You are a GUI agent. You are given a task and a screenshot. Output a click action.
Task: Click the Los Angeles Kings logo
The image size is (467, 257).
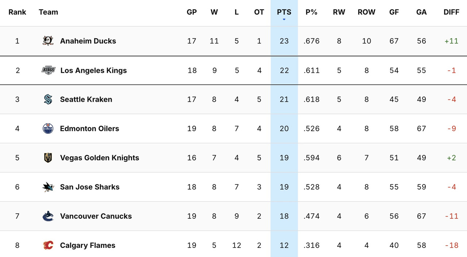(x=48, y=70)
